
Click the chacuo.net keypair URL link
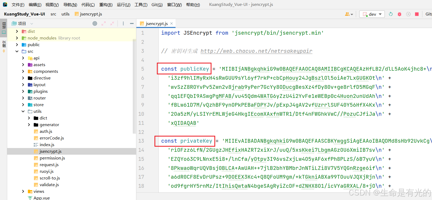pos(256,51)
